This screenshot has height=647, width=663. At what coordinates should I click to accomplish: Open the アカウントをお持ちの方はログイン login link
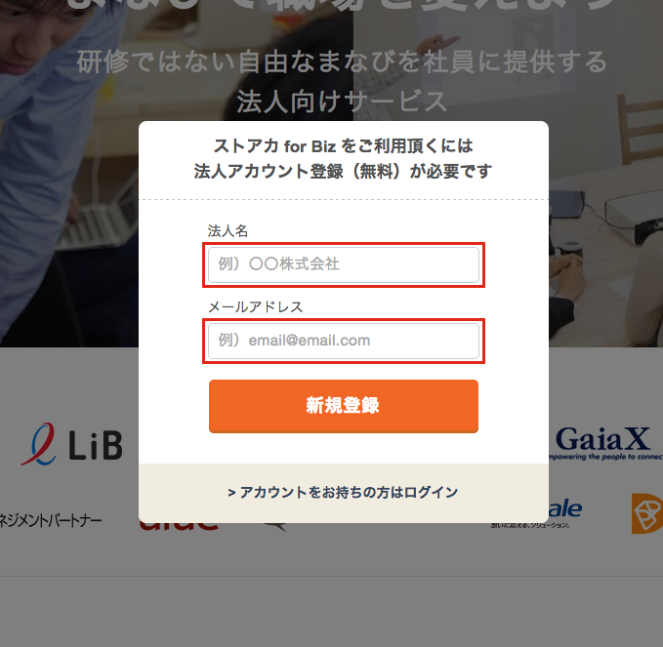pos(343,492)
